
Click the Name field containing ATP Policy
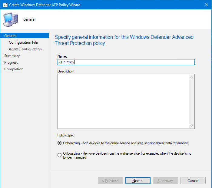tap(126, 62)
